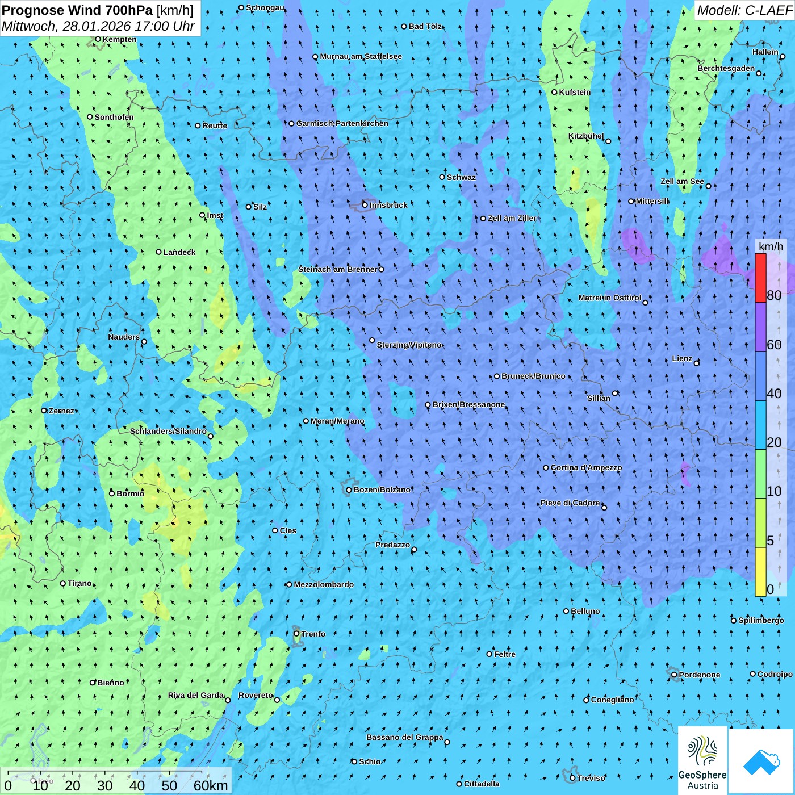Select the Riva del Garda label
This screenshot has height=795, width=795.
196,695
